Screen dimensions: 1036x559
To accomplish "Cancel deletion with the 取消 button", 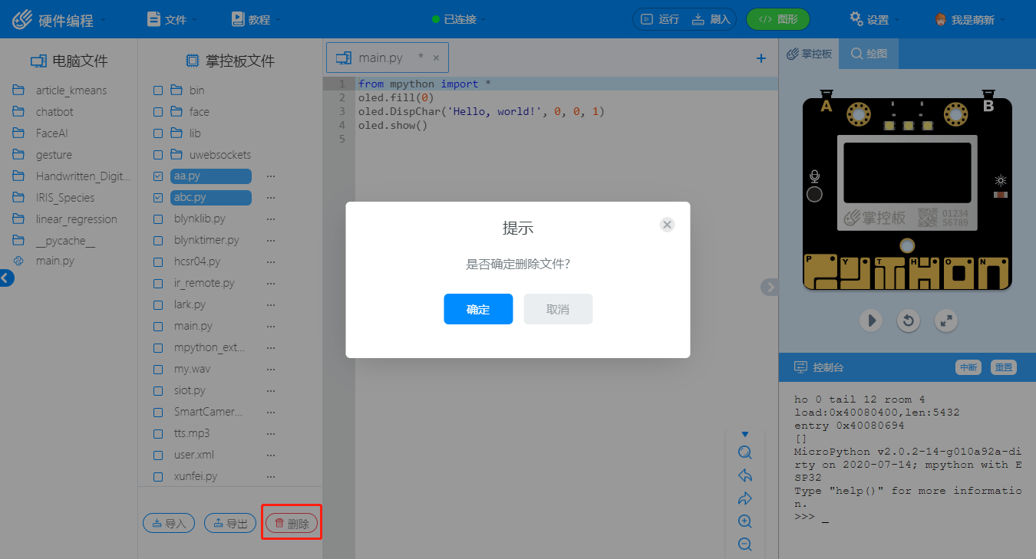I will click(x=558, y=309).
